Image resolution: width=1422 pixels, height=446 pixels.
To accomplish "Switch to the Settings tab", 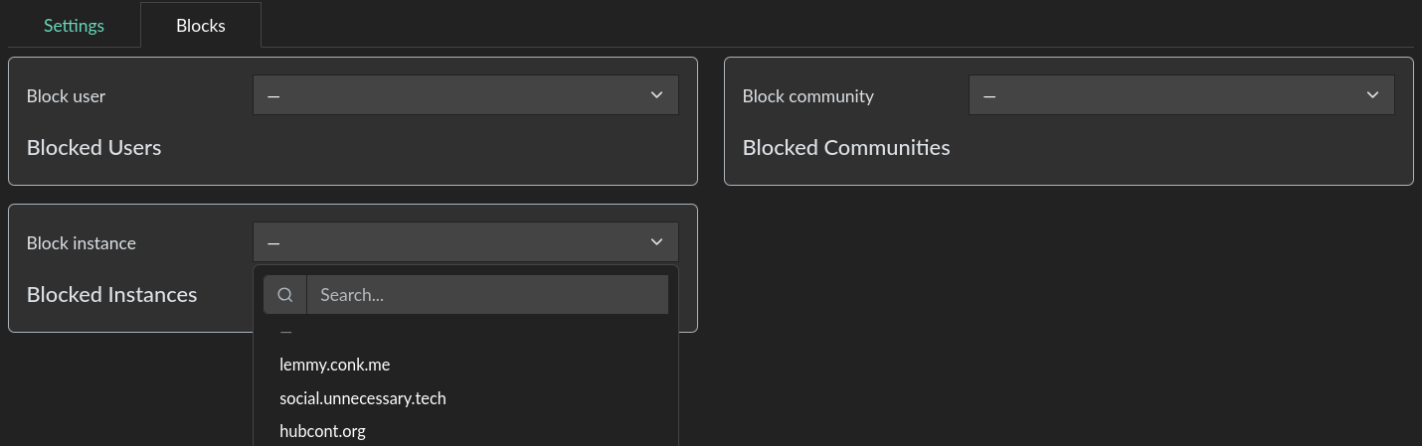I will pos(74,26).
